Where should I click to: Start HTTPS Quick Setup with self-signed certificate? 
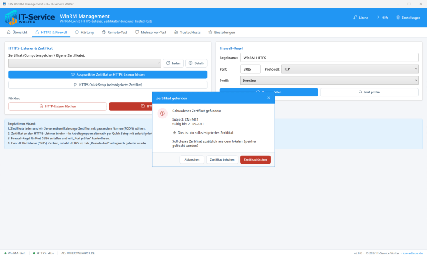108,85
